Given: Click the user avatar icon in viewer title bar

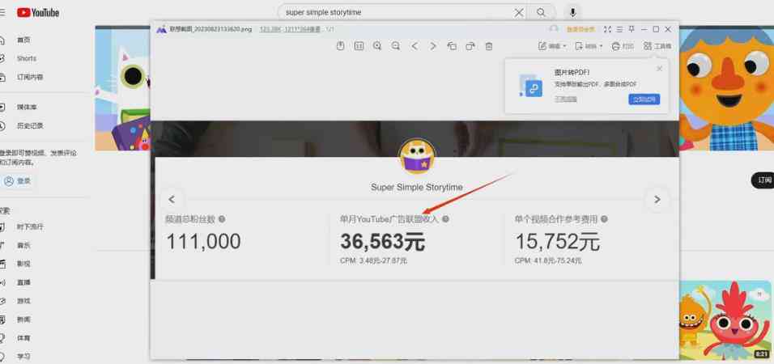Looking at the screenshot, I should tap(554, 29).
